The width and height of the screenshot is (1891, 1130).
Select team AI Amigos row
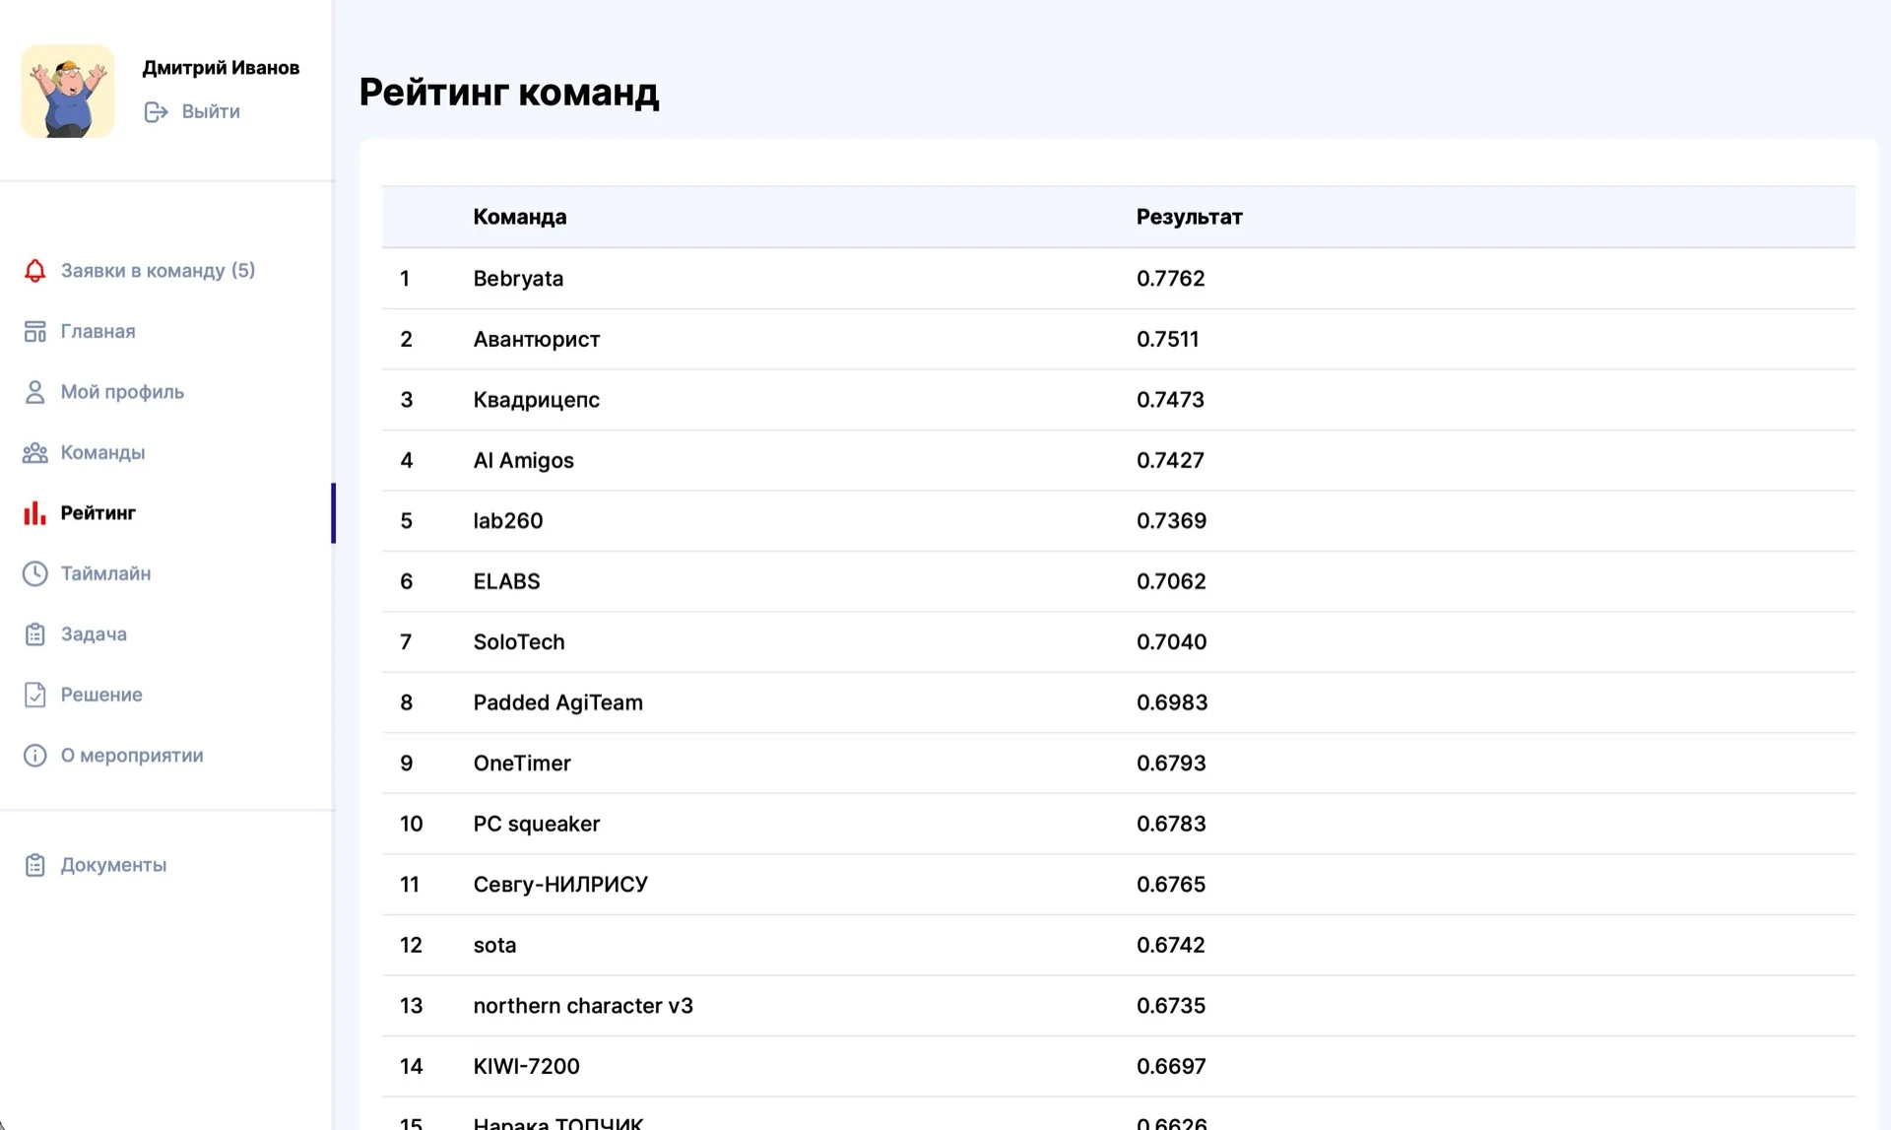coord(1118,460)
